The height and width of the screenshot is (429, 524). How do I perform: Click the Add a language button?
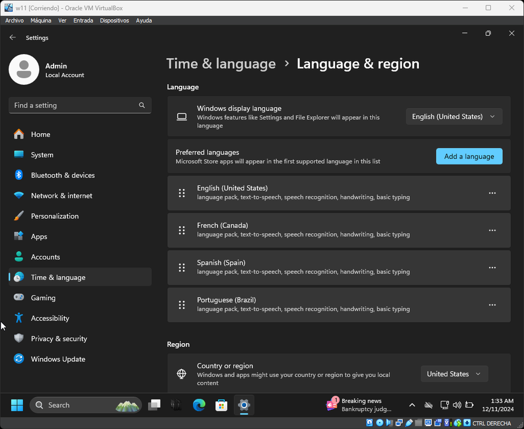(469, 157)
